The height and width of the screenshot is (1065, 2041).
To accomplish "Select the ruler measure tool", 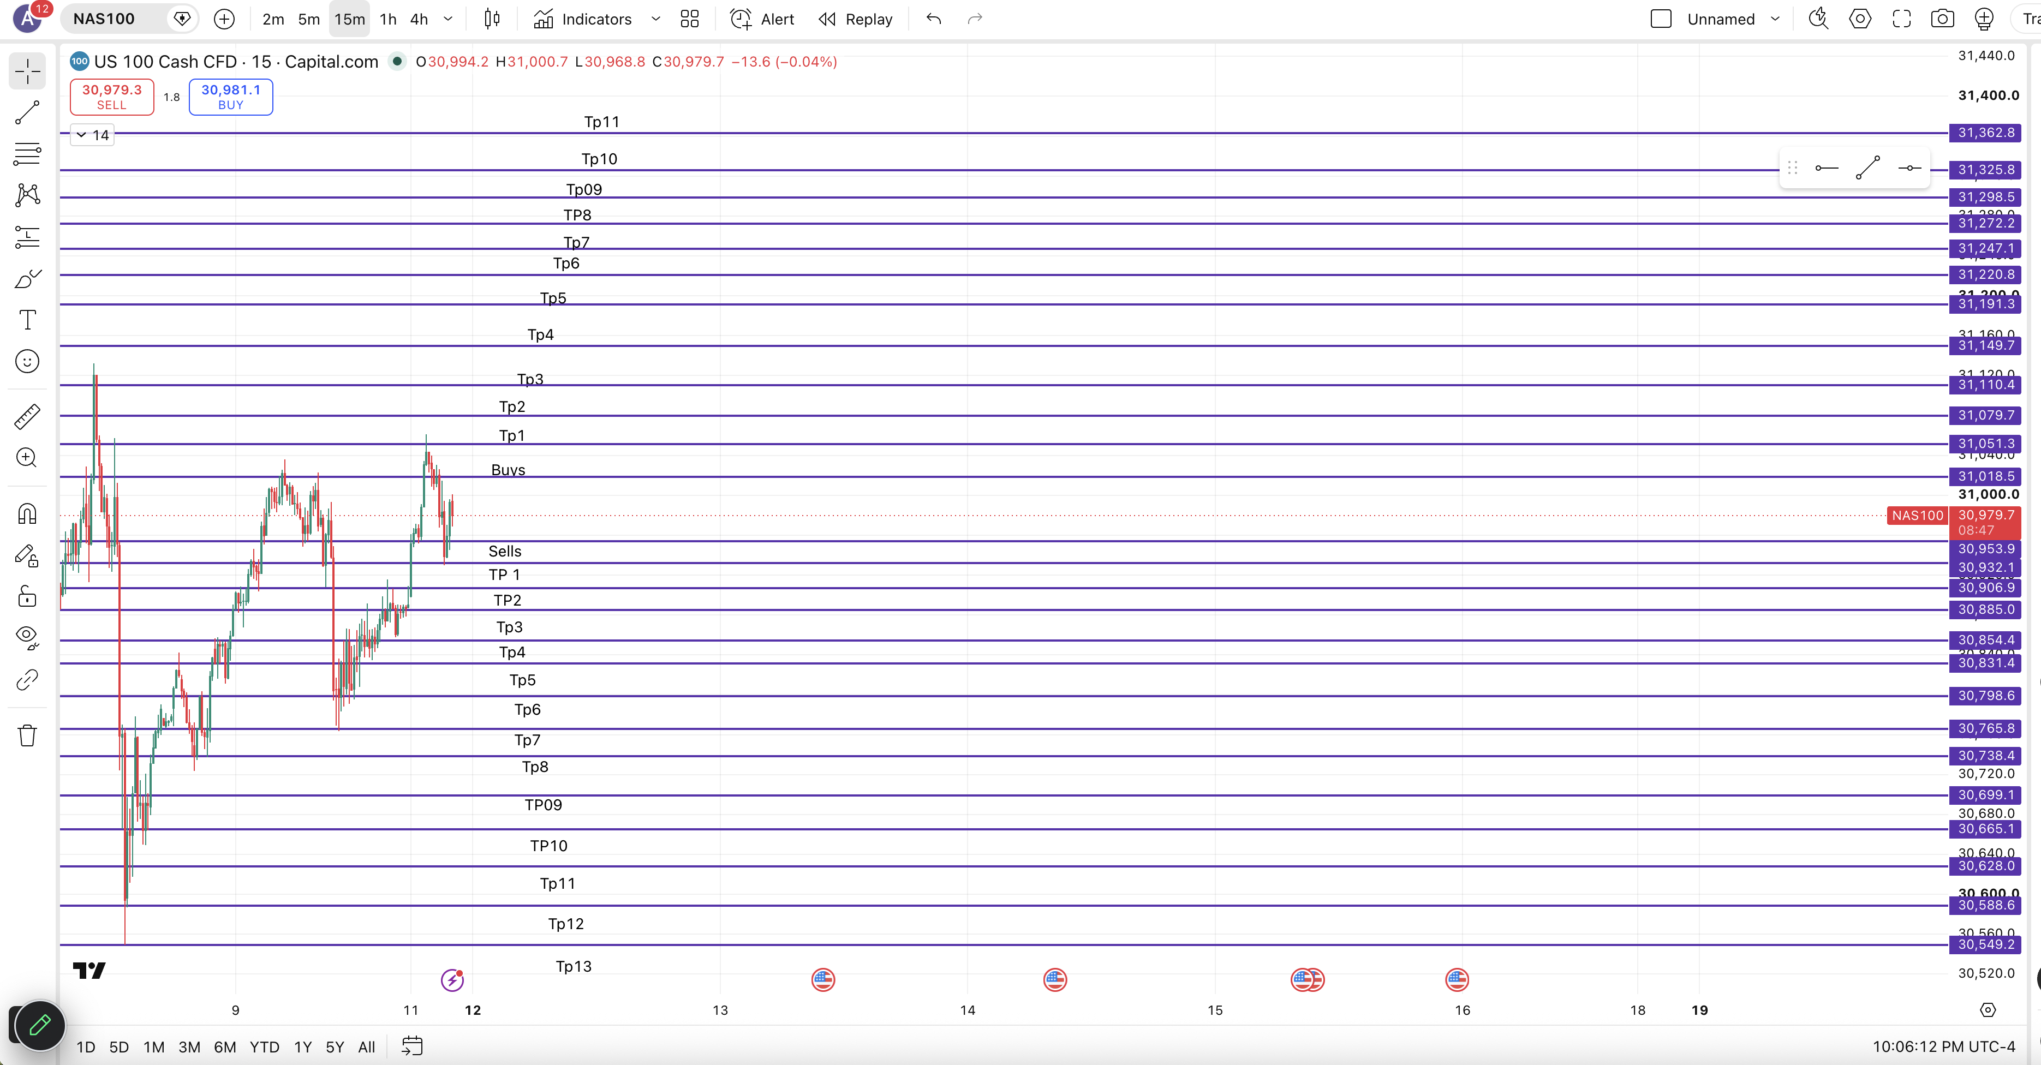I will (x=27, y=417).
